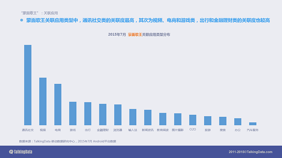Click the TalkingData logo in footer

click(21, 152)
